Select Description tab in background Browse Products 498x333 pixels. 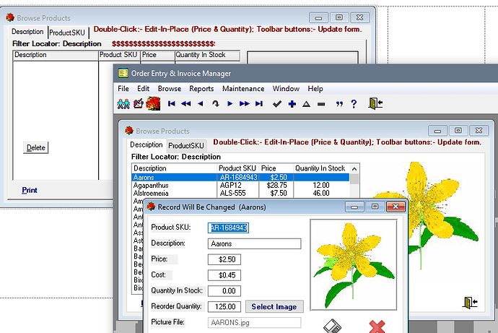coord(27,32)
